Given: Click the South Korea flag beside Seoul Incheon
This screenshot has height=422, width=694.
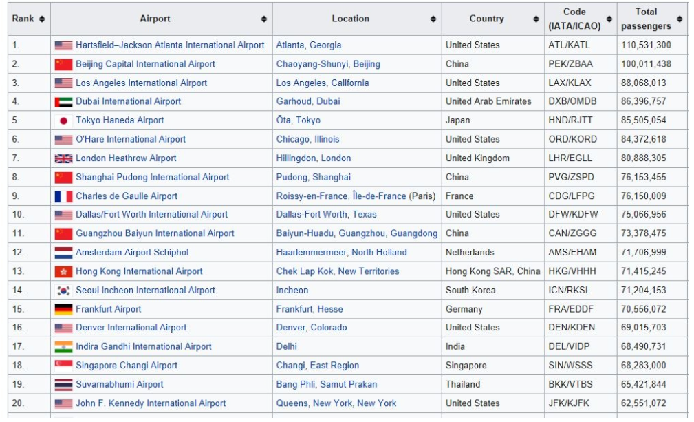Looking at the screenshot, I should coord(63,291).
